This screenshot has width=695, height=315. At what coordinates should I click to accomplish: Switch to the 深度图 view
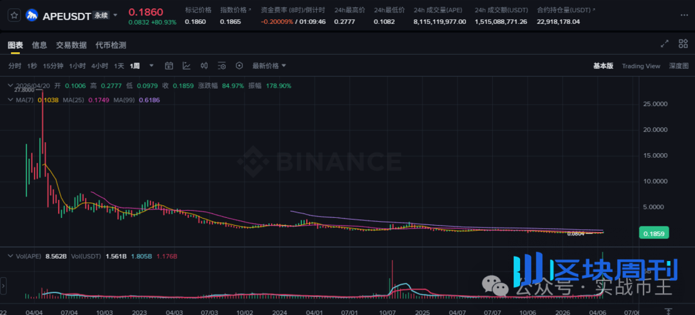[679, 66]
